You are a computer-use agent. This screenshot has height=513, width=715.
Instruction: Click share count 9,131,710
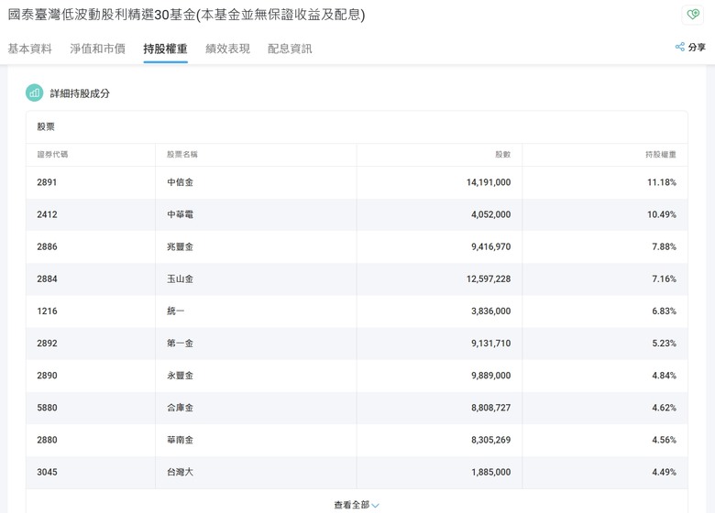491,344
